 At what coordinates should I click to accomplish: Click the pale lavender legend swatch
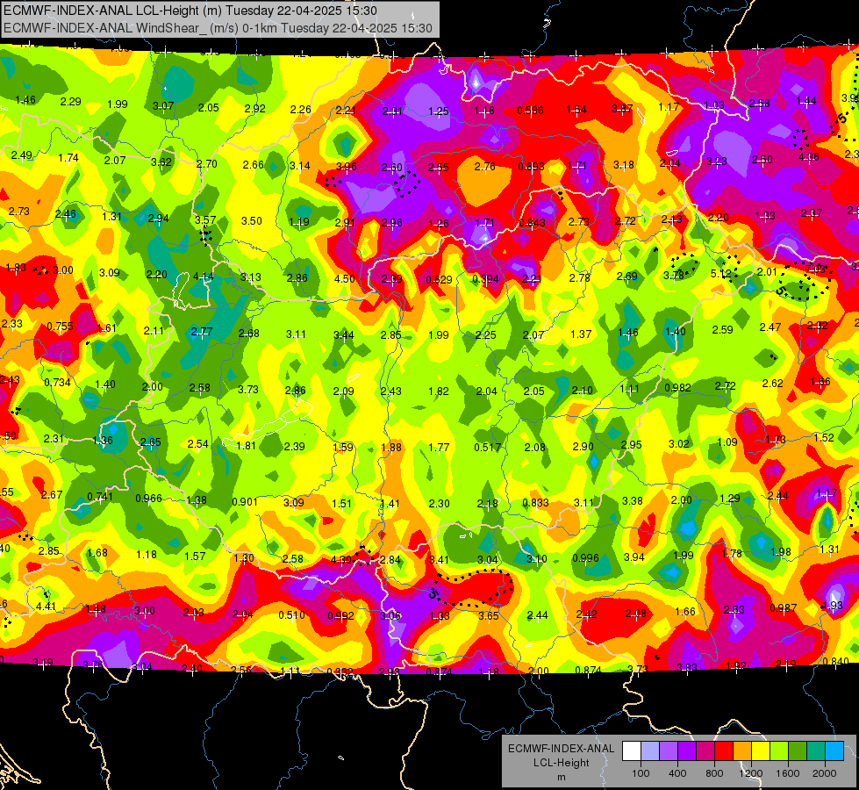[650, 751]
